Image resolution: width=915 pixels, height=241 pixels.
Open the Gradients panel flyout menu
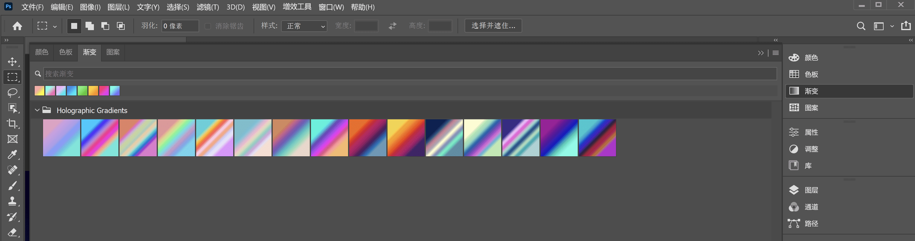(775, 53)
